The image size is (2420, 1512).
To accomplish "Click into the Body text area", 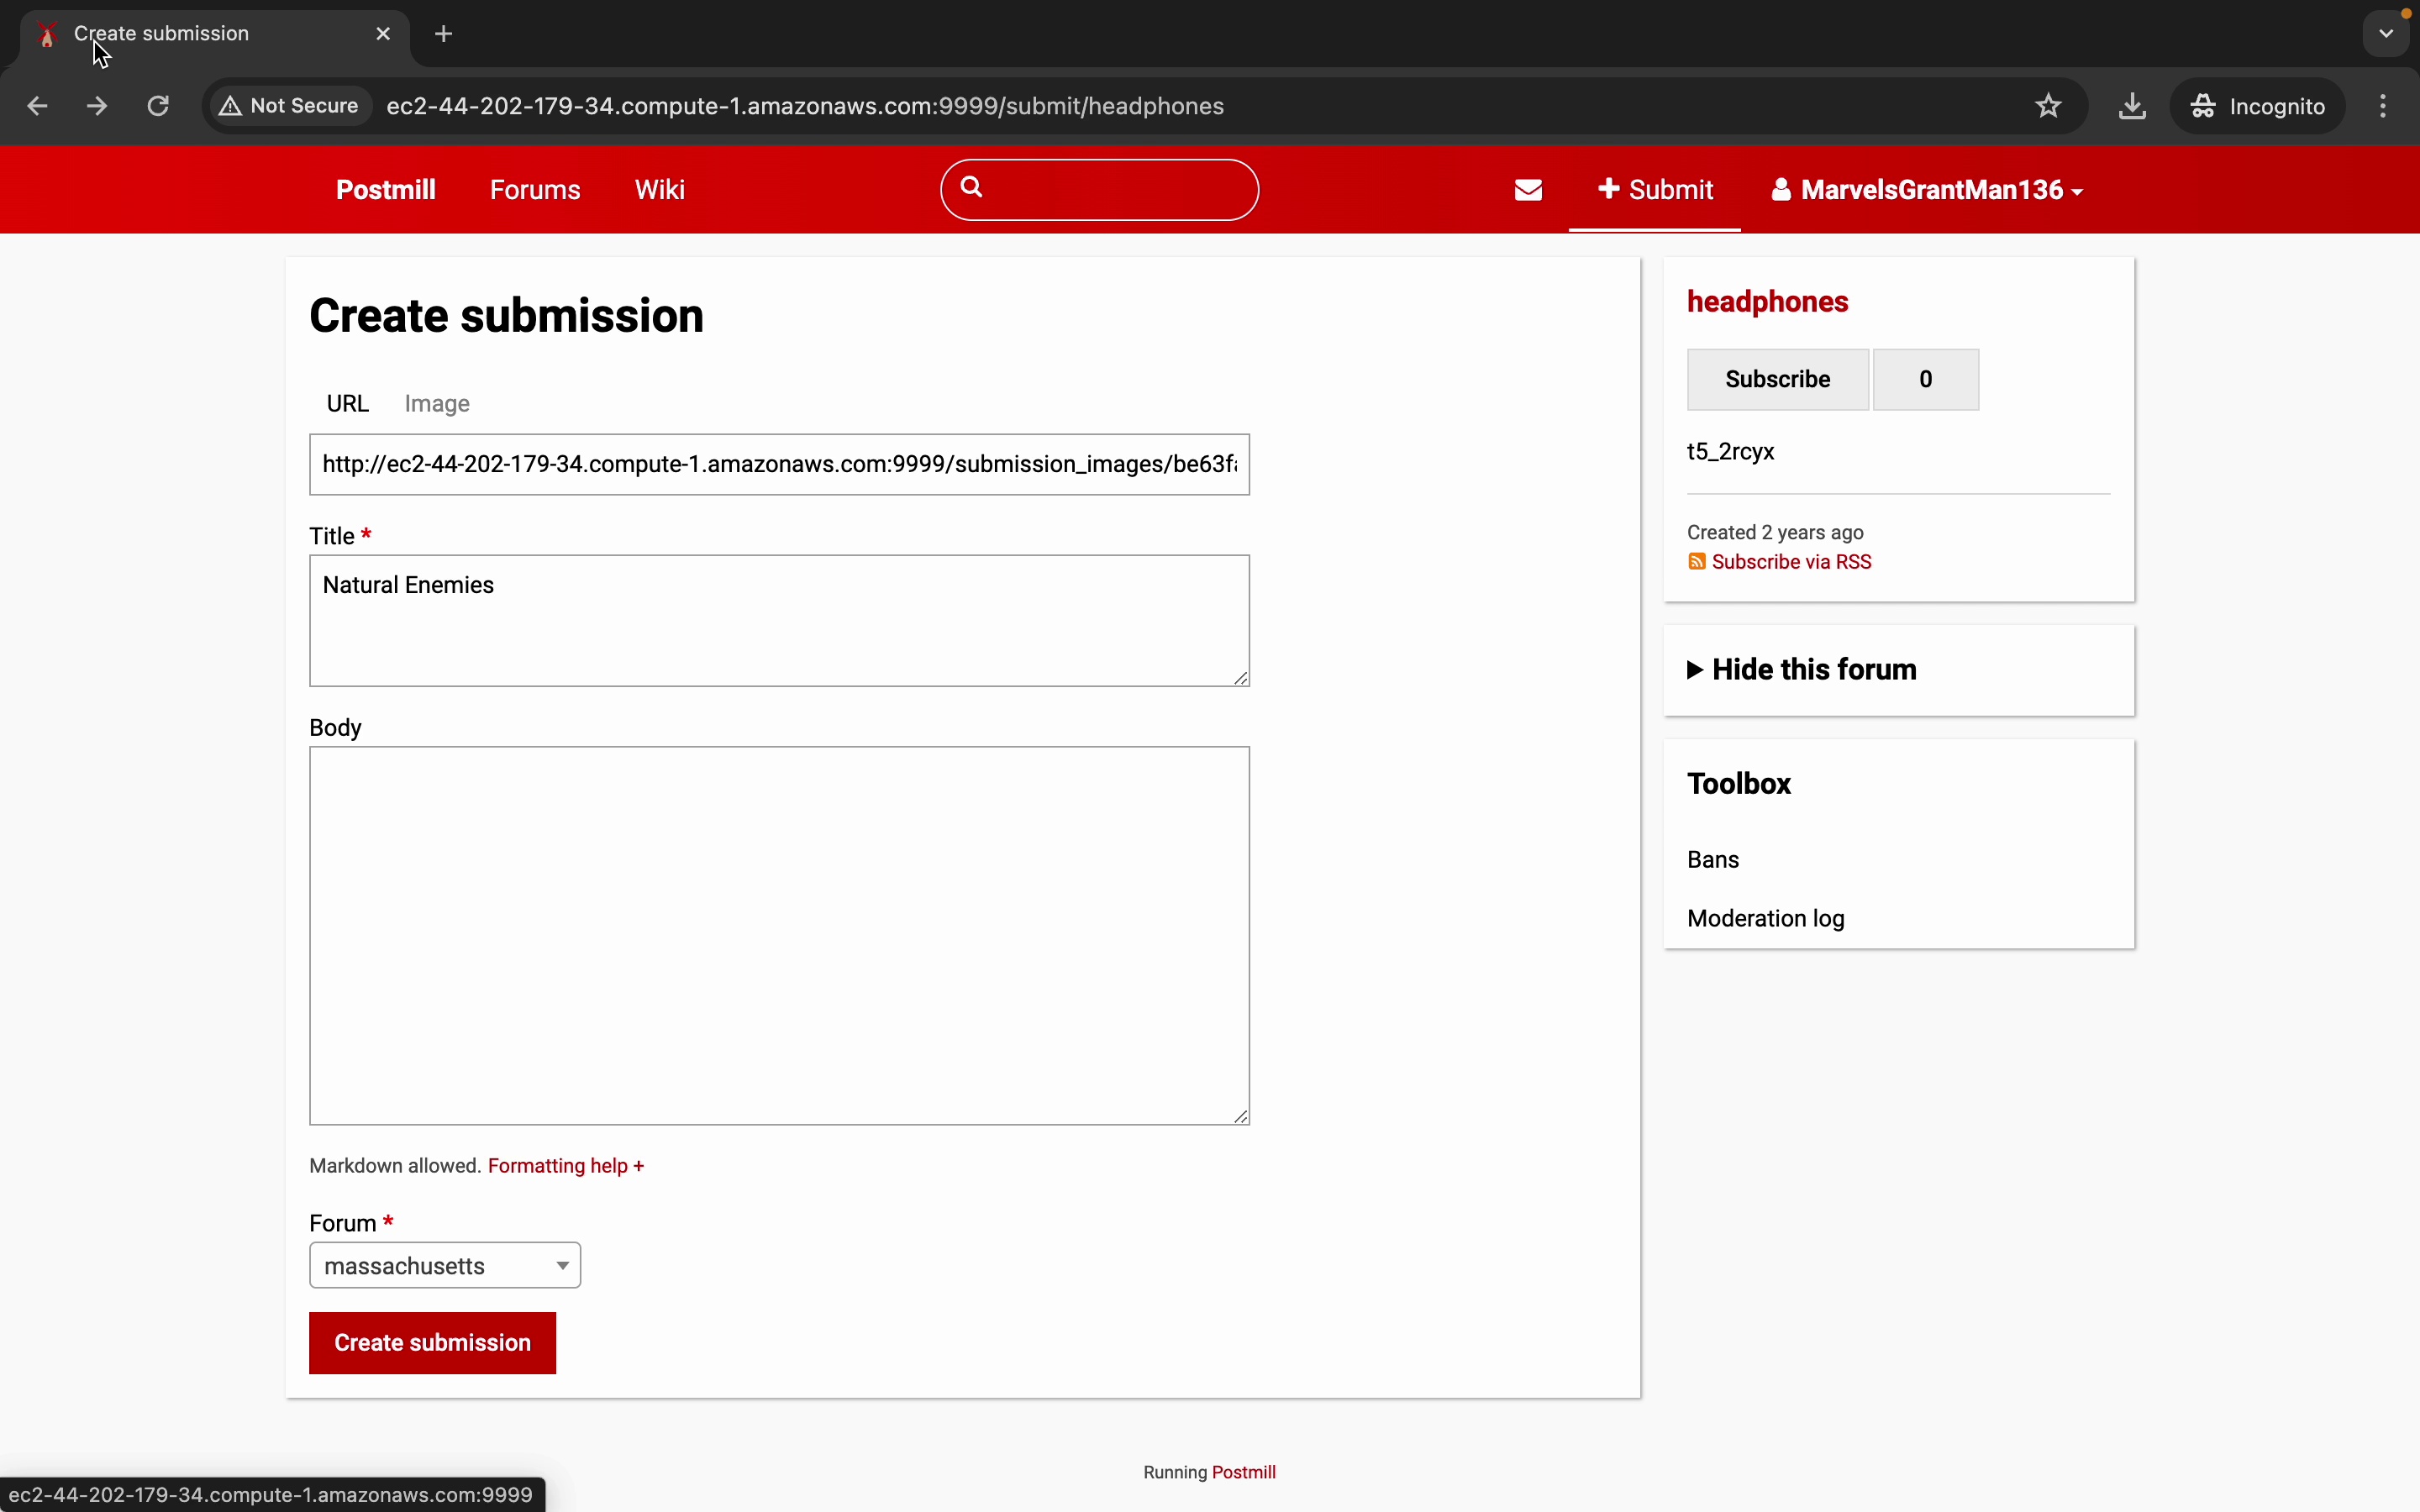I will pyautogui.click(x=779, y=935).
